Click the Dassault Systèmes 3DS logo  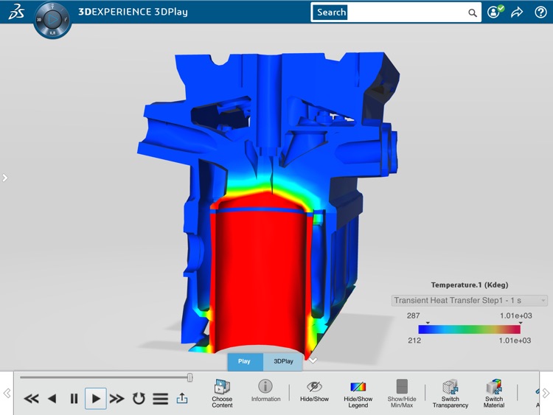click(x=16, y=11)
